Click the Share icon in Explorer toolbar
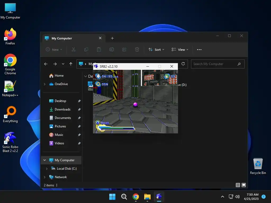The width and height of the screenshot is (271, 203). (124, 49)
